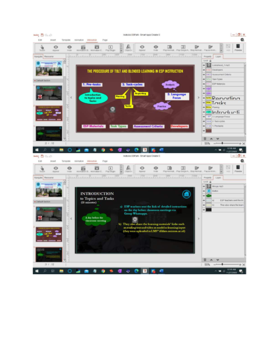The height and width of the screenshot is (362, 279).
Task: Choose trigger-side Hide icon before Animation Start, upper window
Action: coord(69,48)
